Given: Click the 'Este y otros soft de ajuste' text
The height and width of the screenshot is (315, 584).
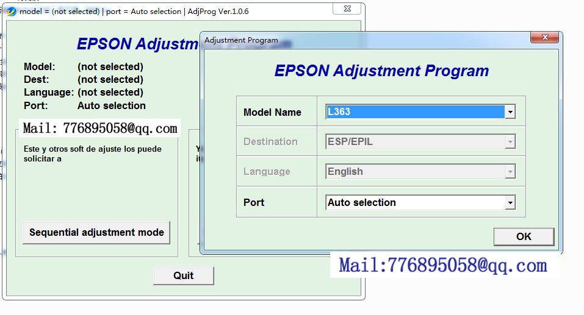Looking at the screenshot, I should click(92, 154).
